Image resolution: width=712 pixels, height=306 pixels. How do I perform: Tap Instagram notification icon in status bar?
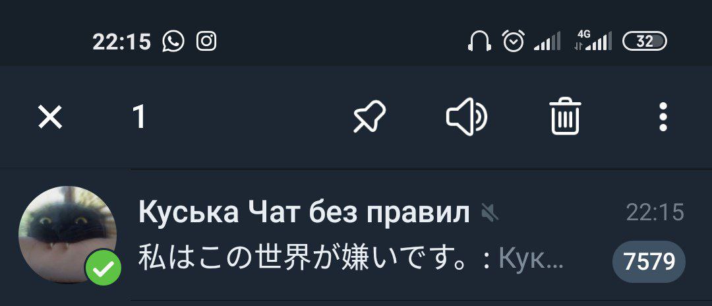(x=206, y=42)
